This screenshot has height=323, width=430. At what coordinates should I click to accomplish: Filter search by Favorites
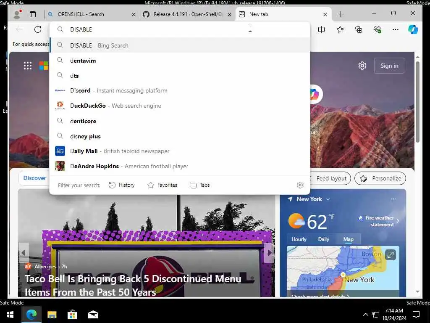[x=163, y=185]
